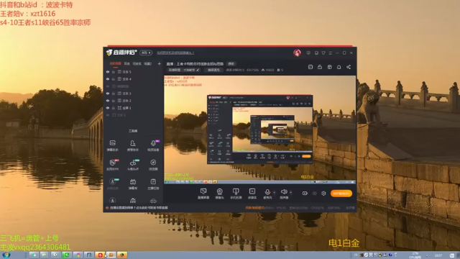Add a 游戏区 game capture source
The height and width of the screenshot is (259, 460).
(252, 194)
